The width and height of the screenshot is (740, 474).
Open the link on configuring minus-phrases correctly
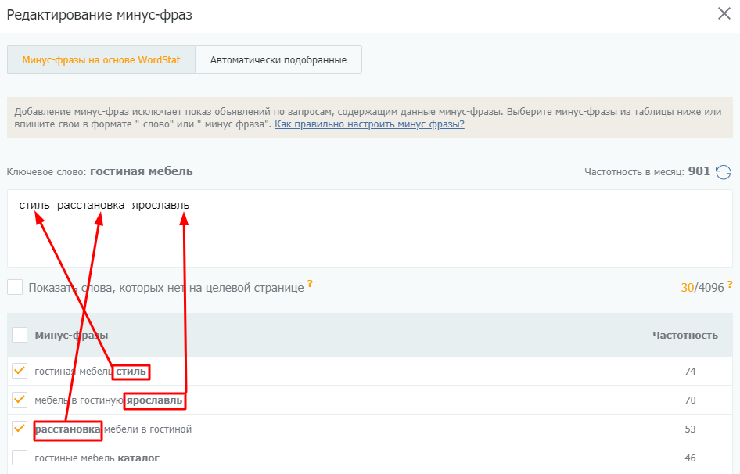coord(369,124)
